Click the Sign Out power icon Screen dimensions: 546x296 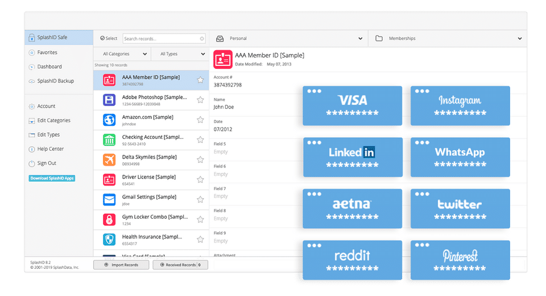pyautogui.click(x=32, y=163)
